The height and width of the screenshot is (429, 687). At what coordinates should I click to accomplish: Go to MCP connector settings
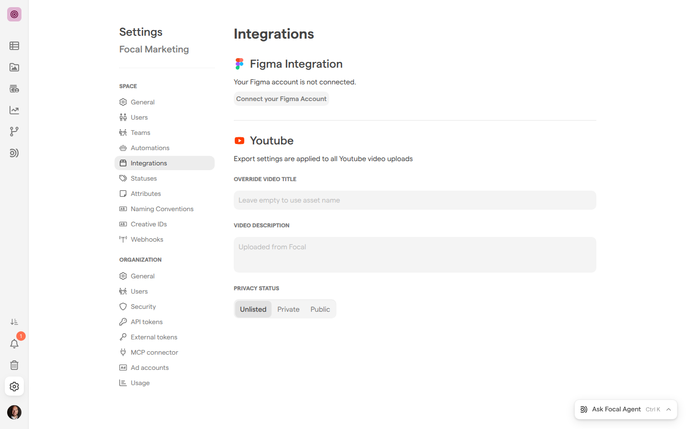pos(165,352)
